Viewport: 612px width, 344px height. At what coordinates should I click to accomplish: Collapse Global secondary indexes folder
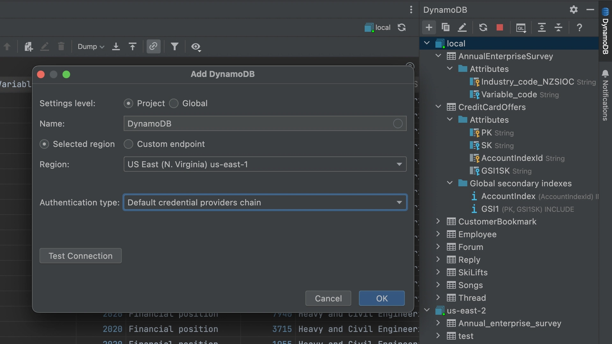(450, 183)
